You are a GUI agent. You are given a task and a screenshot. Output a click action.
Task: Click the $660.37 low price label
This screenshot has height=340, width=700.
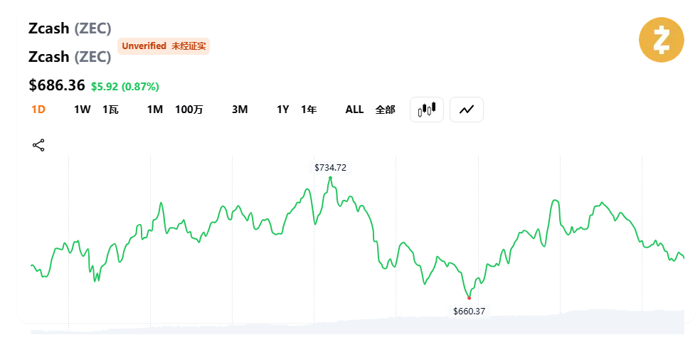469,311
